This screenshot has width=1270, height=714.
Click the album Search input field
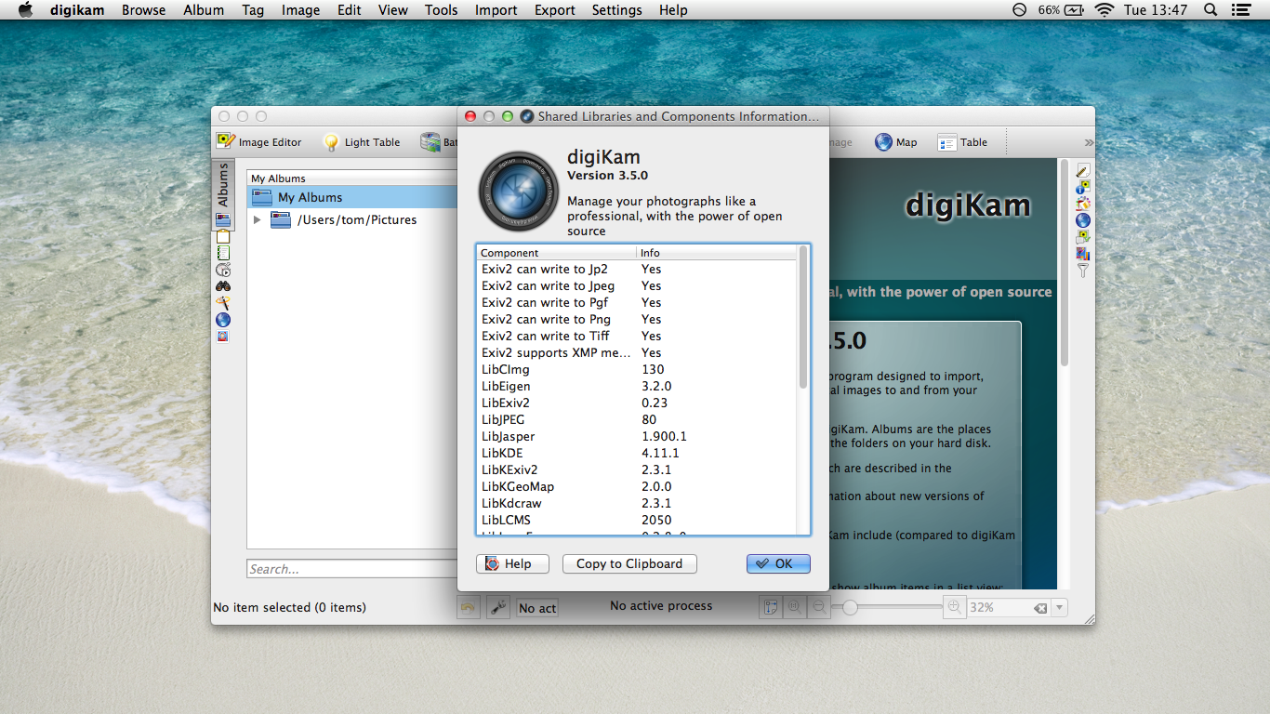[352, 569]
